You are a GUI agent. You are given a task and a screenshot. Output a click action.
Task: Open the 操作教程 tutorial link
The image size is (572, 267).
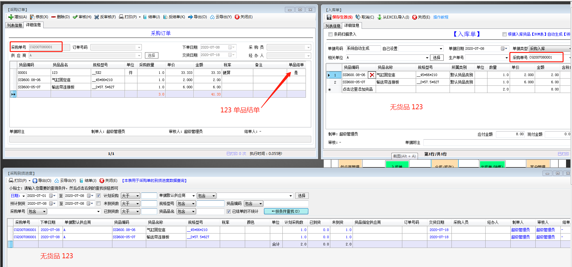tap(441, 17)
